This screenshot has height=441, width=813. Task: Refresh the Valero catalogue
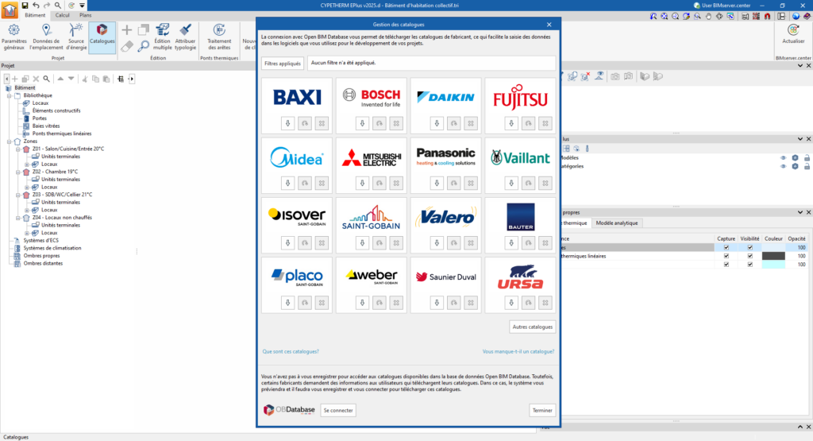point(453,243)
